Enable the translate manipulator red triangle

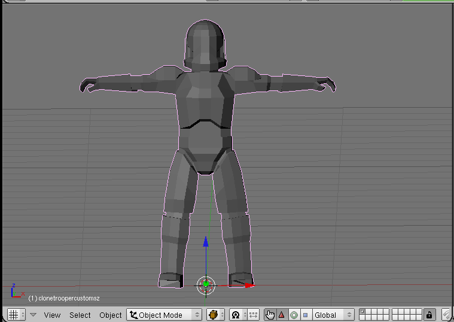coord(282,315)
